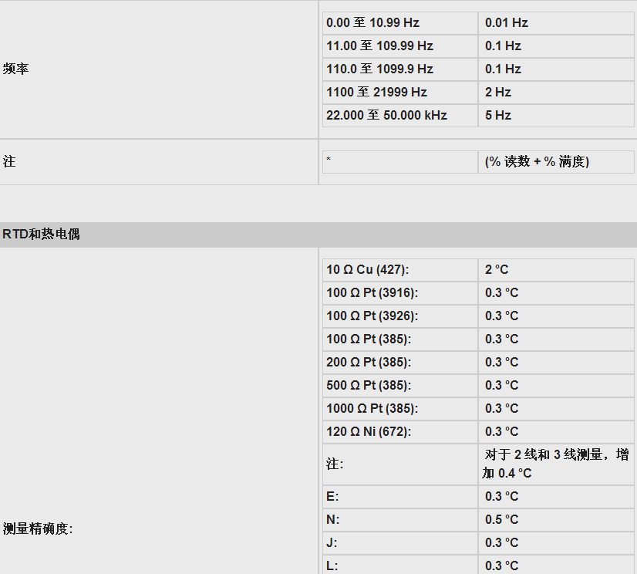This screenshot has height=574, width=637.
Task: Select the "10 Ω Cu (427)" cell
Action: [x=367, y=270]
